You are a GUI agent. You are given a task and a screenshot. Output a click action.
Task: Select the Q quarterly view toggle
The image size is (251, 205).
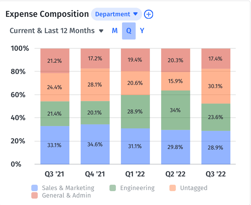[x=129, y=31]
